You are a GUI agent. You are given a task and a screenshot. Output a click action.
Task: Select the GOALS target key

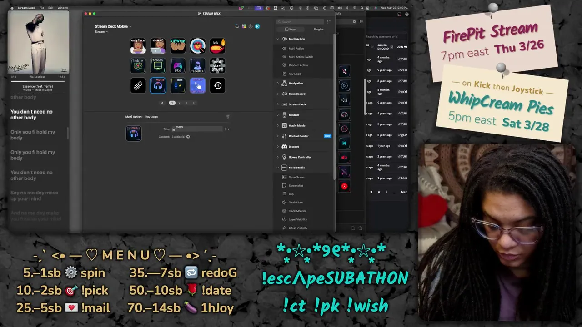pyautogui.click(x=198, y=46)
